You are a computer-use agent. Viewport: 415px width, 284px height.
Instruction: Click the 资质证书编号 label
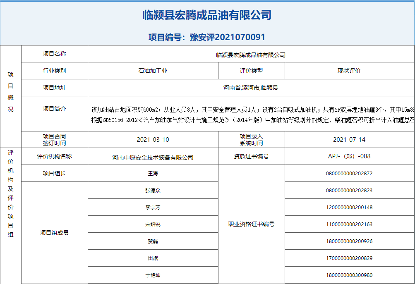point(251,156)
